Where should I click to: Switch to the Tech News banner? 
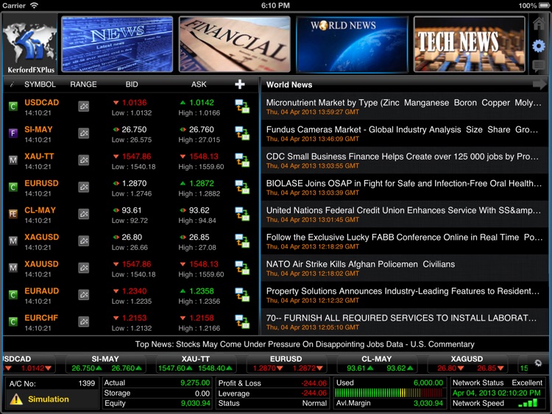pos(470,44)
